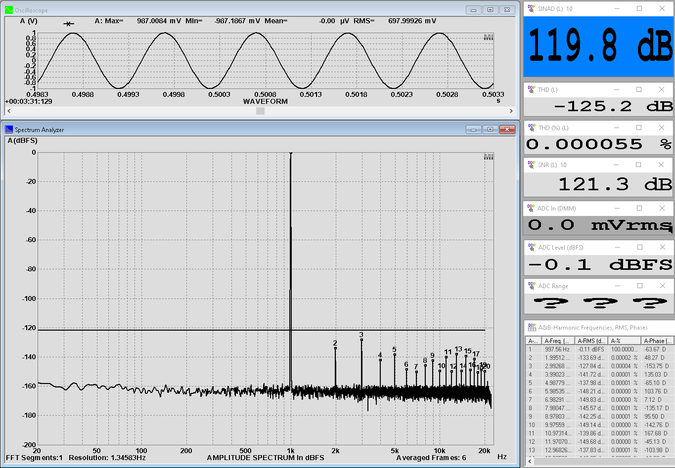
Task: Click the A(dBFS) spectrum axis label
Action: pyautogui.click(x=23, y=140)
